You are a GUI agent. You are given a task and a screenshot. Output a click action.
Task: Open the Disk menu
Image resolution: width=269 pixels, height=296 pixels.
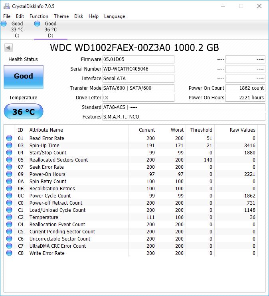[x=79, y=16]
